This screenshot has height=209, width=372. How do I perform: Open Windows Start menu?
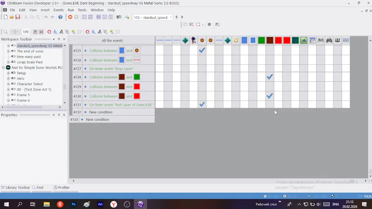6,204
